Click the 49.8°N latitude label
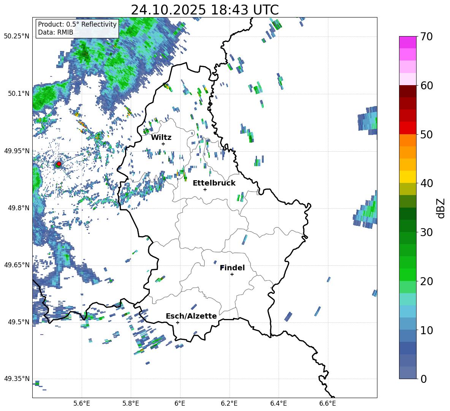This screenshot has width=450, height=411. (18, 208)
